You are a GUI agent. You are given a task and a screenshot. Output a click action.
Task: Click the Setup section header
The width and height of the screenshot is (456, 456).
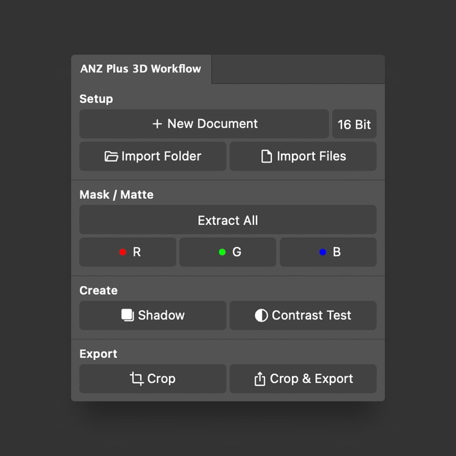[96, 98]
